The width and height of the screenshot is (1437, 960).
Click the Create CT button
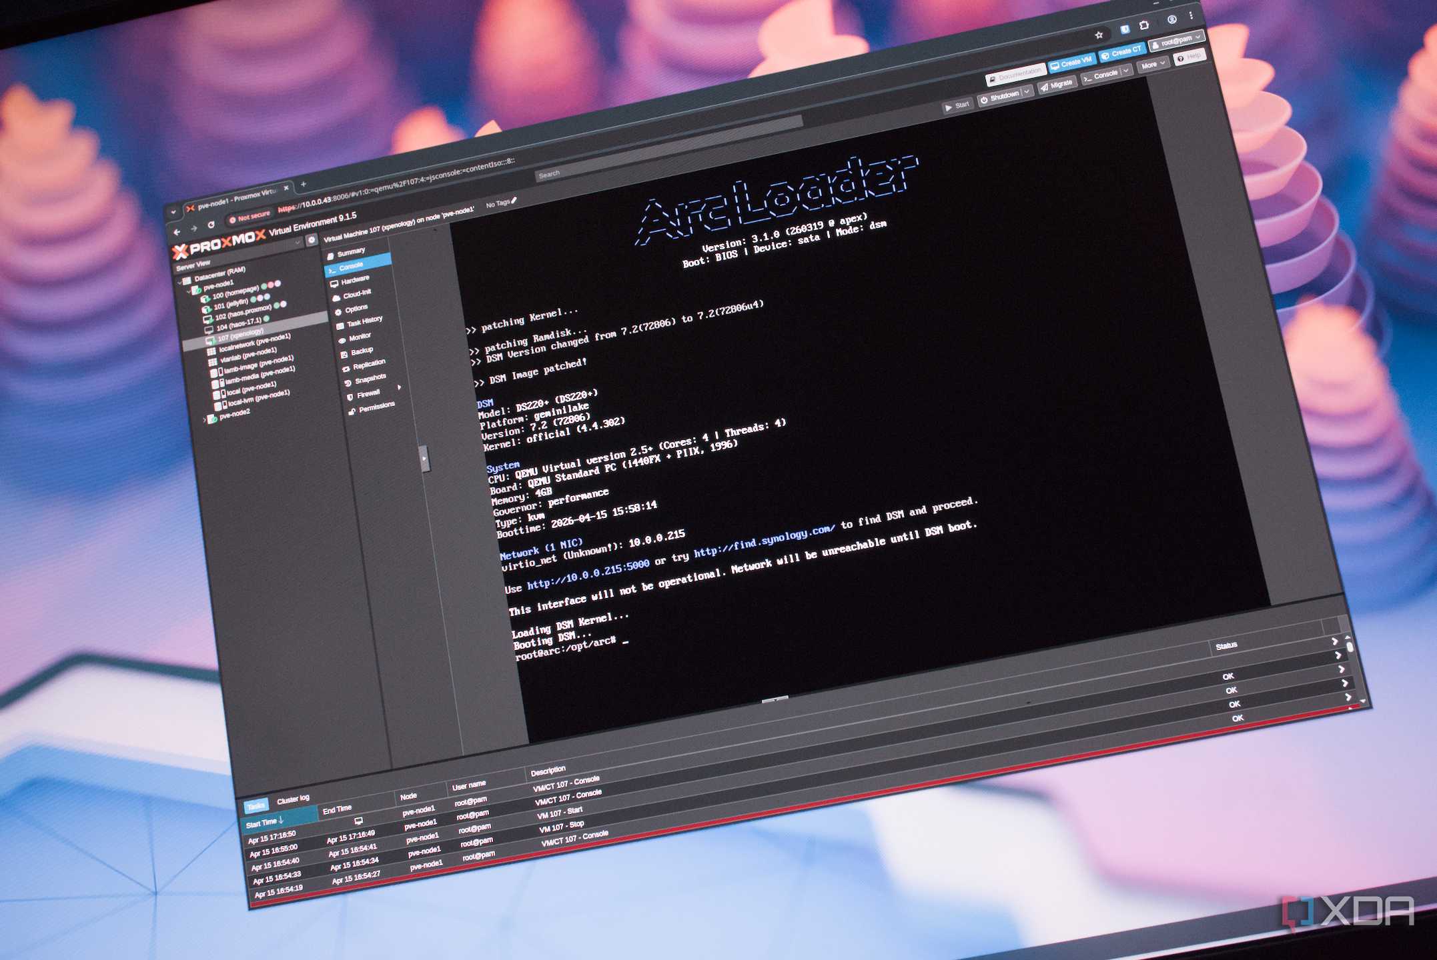1121,52
